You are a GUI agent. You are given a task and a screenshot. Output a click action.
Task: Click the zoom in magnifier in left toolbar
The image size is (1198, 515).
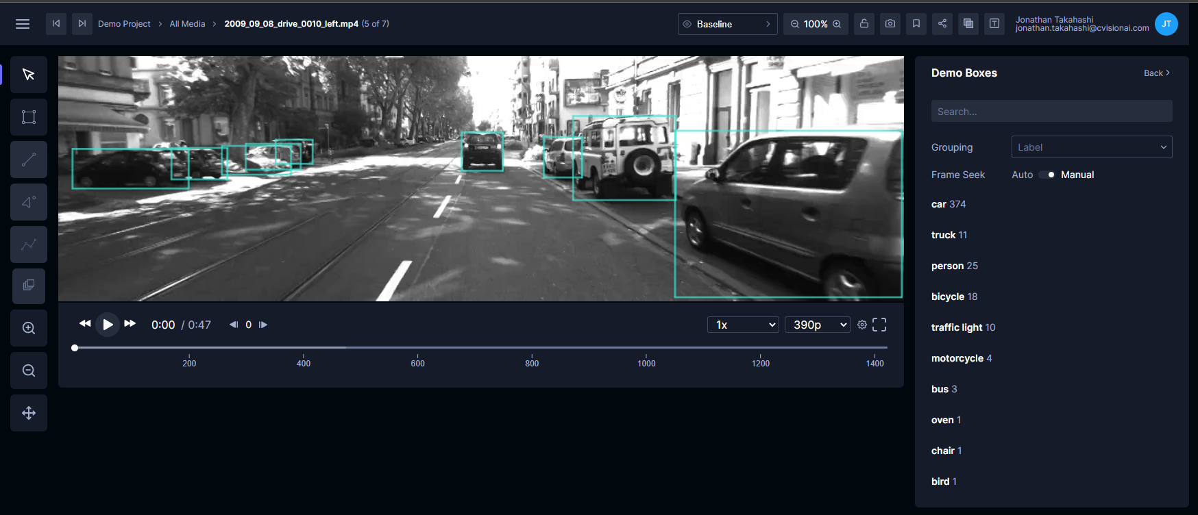point(29,328)
